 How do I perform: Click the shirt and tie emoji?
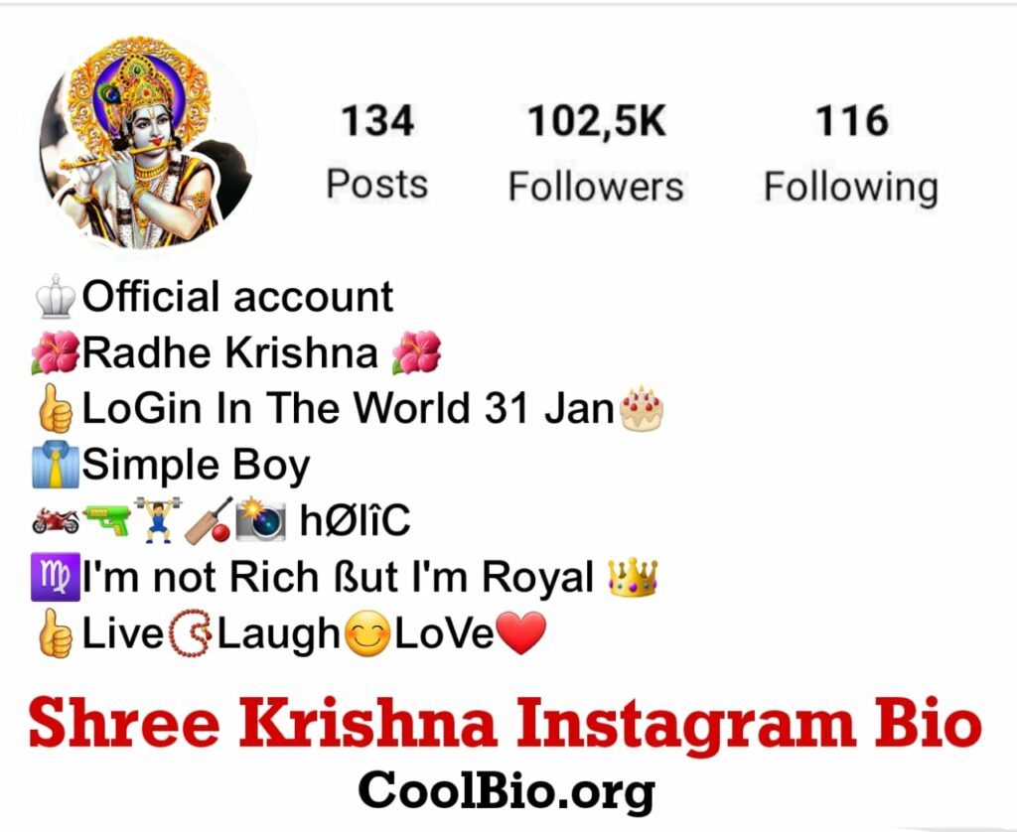tap(56, 465)
